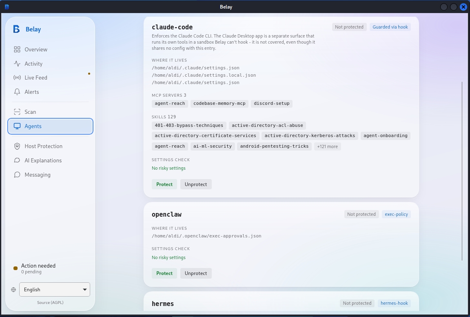The image size is (470, 317).
Task: Select the agent-reach MCP server chip
Action: click(170, 103)
